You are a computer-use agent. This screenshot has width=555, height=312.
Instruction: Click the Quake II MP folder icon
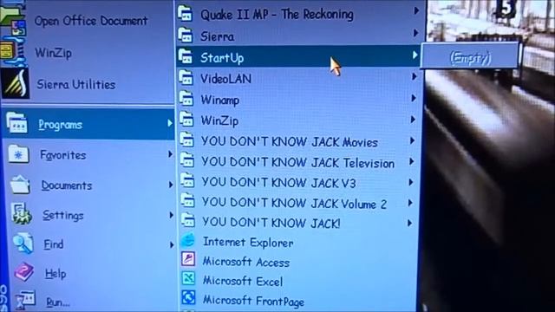[x=185, y=14]
